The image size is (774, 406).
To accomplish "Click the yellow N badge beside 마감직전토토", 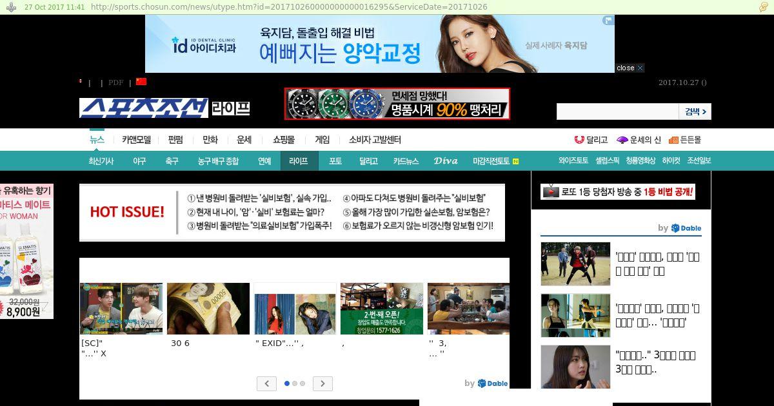I will (515, 161).
